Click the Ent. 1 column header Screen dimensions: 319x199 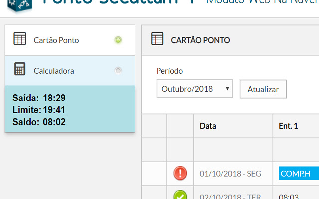click(x=288, y=126)
